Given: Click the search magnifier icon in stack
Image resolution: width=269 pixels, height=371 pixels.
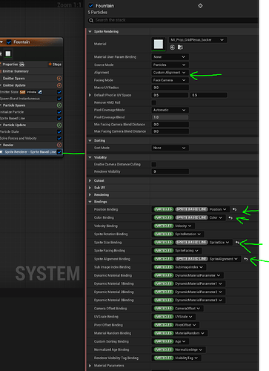Looking at the screenshot, I should pyautogui.click(x=91, y=20).
